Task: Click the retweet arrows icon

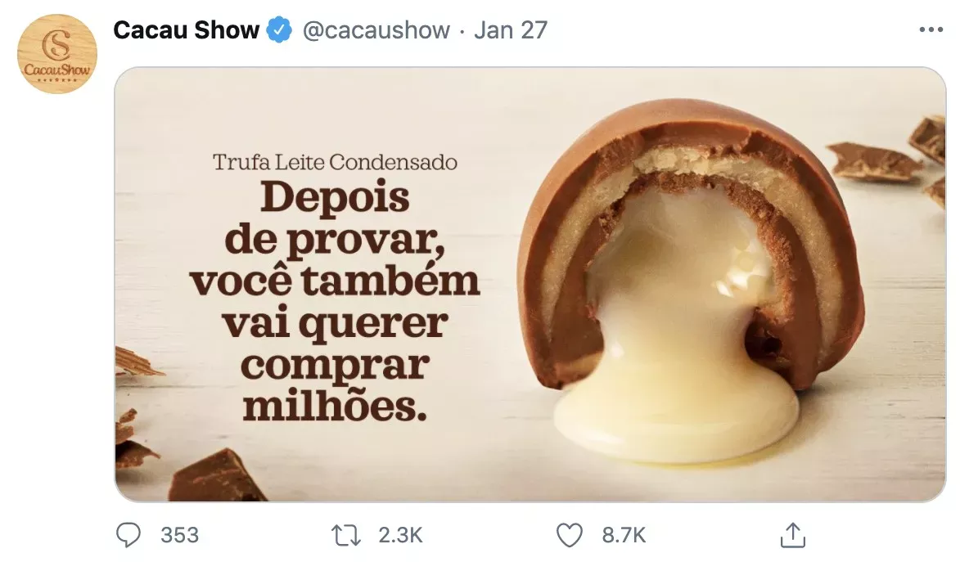Action: pos(346,535)
